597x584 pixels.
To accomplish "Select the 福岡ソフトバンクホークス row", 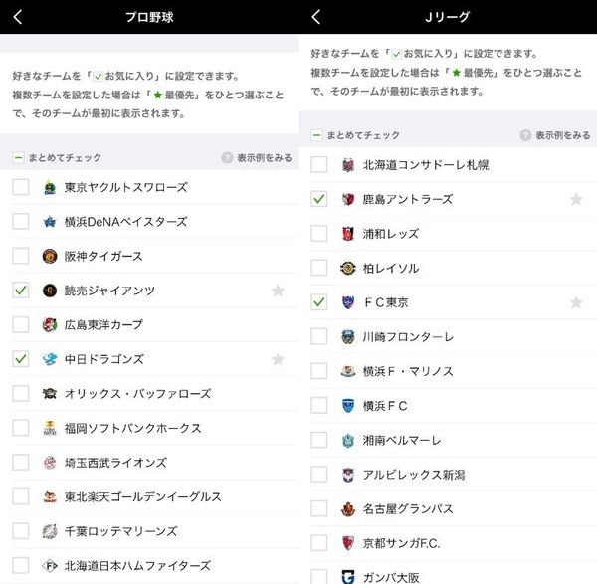I will click(149, 428).
